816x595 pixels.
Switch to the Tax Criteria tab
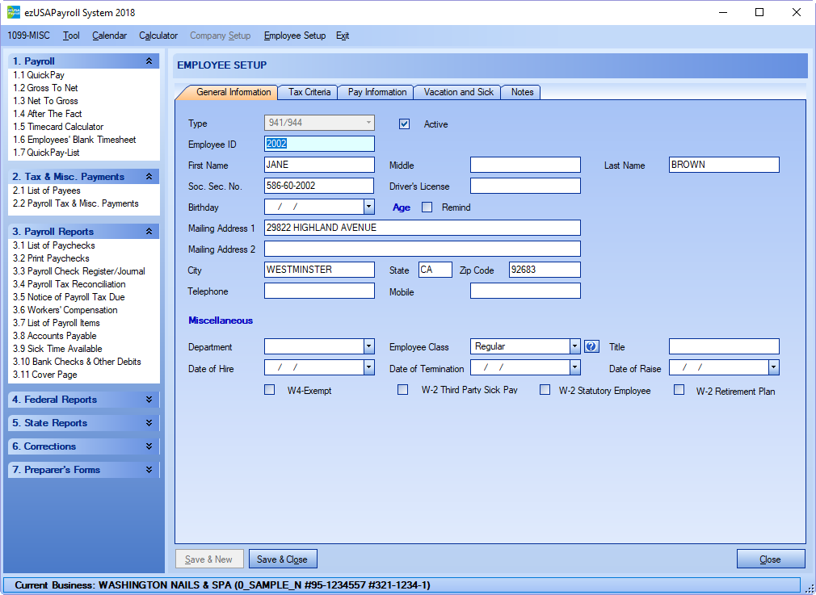[309, 92]
